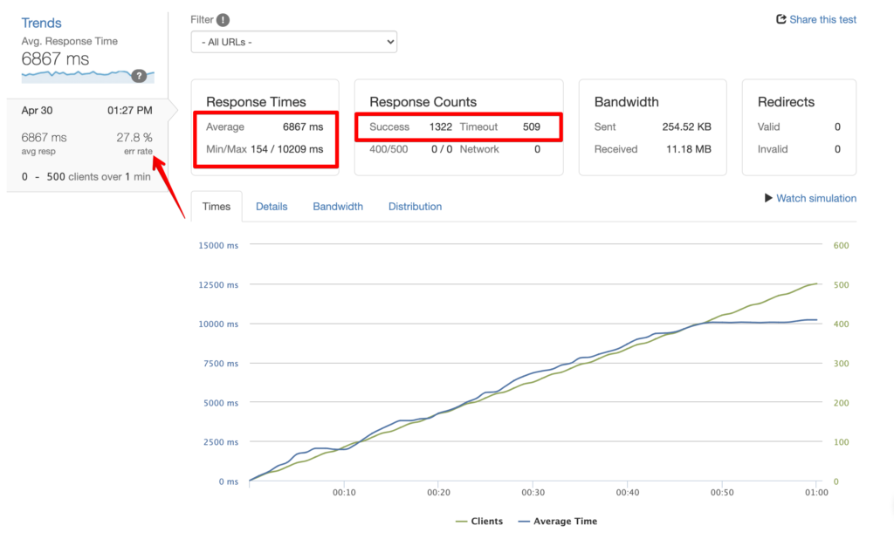Click the exclamation info icon beside Filter
This screenshot has width=894, height=546.
point(221,19)
